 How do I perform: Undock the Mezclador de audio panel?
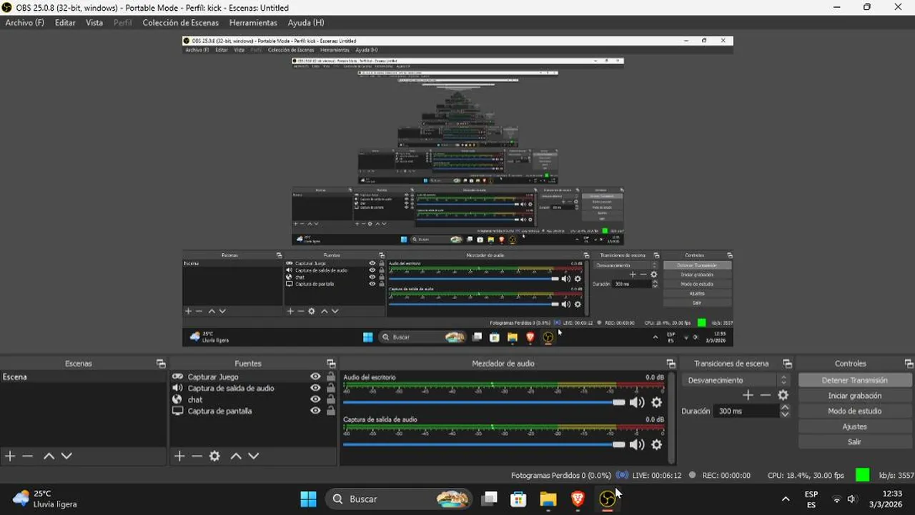[671, 363]
